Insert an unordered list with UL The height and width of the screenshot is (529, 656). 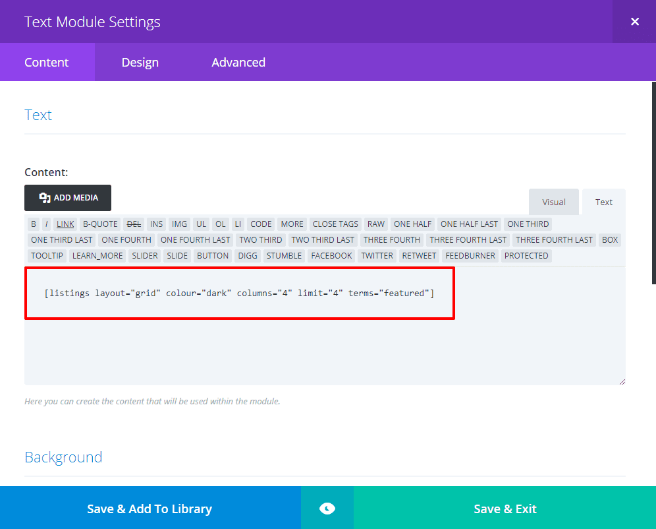point(201,224)
